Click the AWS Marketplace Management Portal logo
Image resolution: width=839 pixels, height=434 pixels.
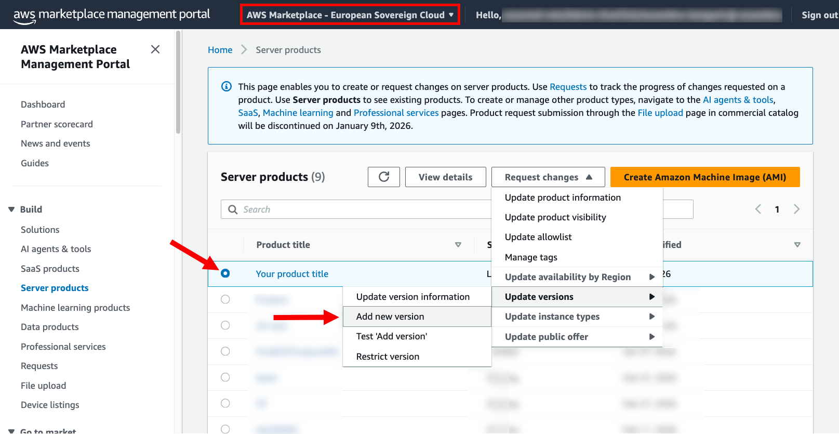coord(112,15)
